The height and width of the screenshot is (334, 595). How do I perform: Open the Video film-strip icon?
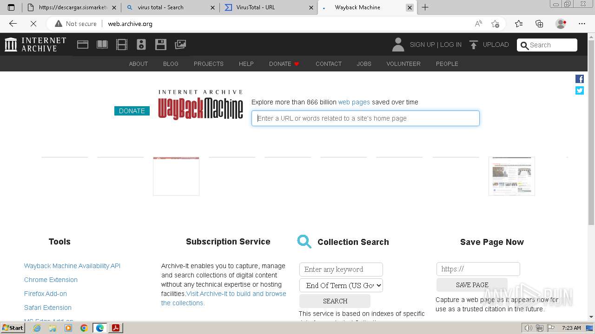pos(122,45)
